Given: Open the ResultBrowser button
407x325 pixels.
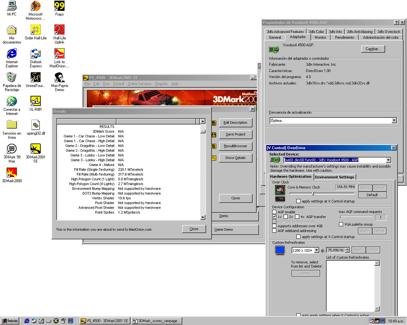Looking at the screenshot, I should tap(235, 146).
